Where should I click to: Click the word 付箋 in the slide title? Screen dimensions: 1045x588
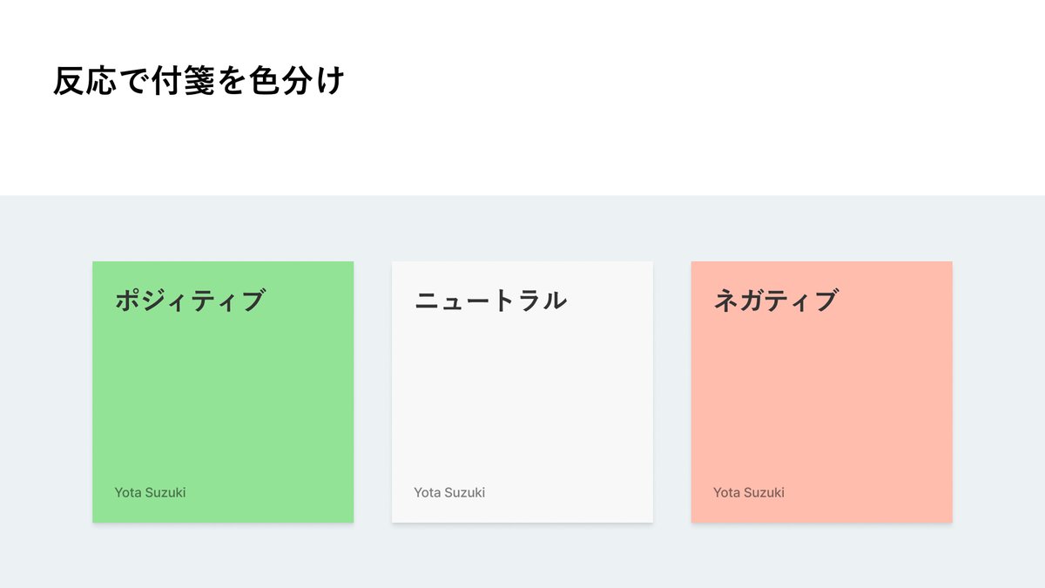pyautogui.click(x=184, y=81)
